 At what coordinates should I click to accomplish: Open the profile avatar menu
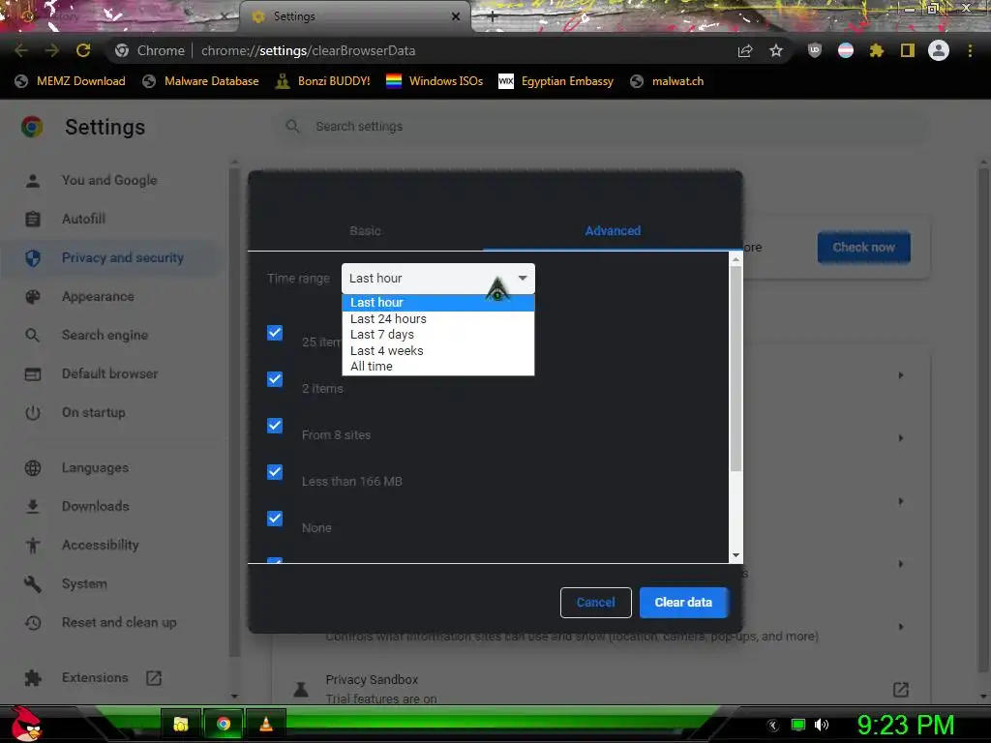point(939,50)
